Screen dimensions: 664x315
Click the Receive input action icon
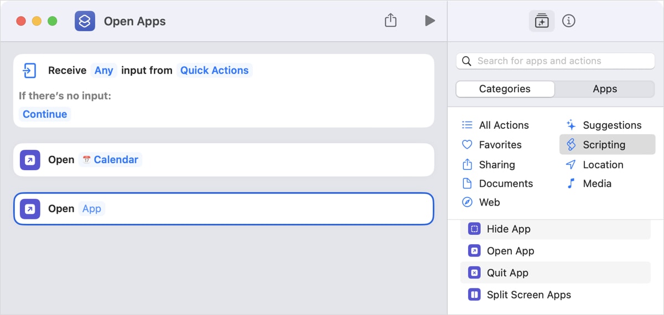[x=29, y=70]
